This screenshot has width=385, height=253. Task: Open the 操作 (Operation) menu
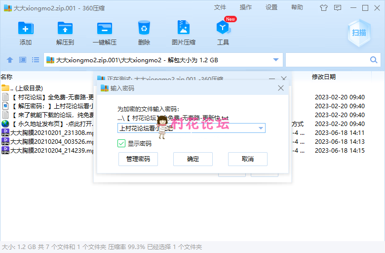pos(246,7)
